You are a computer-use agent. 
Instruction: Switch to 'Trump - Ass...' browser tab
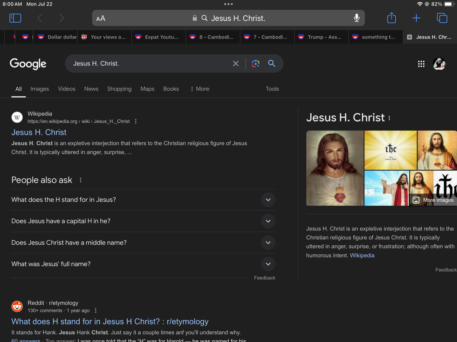[322, 37]
